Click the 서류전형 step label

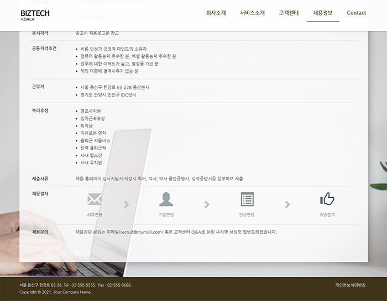point(95,215)
